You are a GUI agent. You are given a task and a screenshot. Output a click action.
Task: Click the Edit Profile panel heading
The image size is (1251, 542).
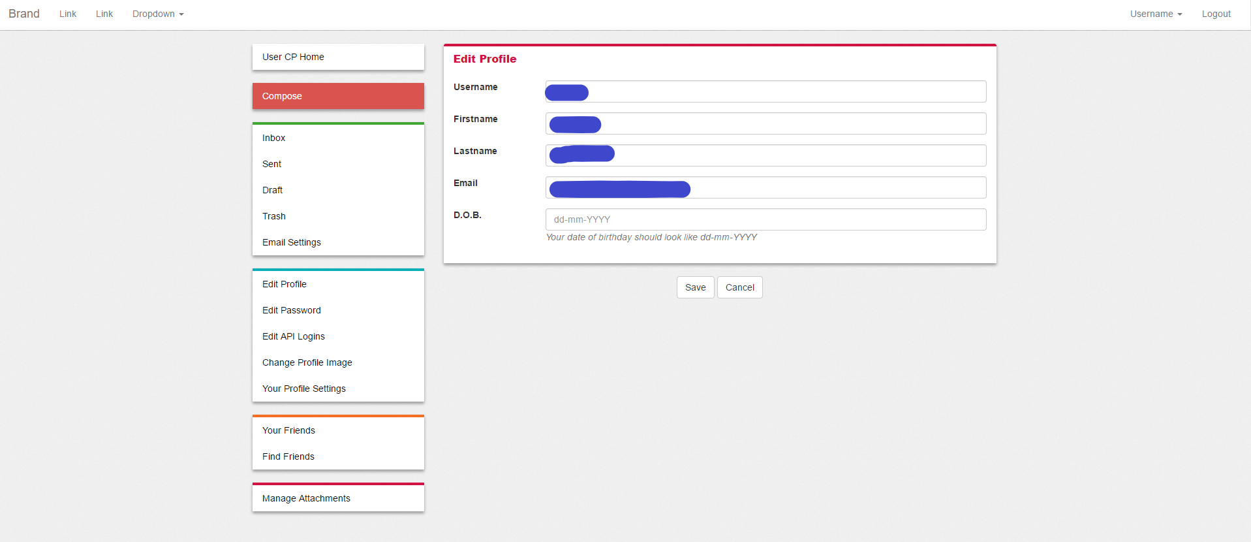pos(485,59)
